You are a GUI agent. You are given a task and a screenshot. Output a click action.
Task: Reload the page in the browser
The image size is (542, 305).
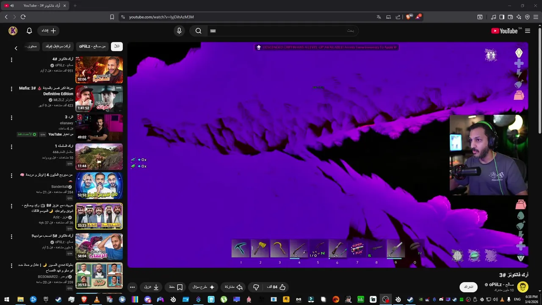tap(23, 17)
